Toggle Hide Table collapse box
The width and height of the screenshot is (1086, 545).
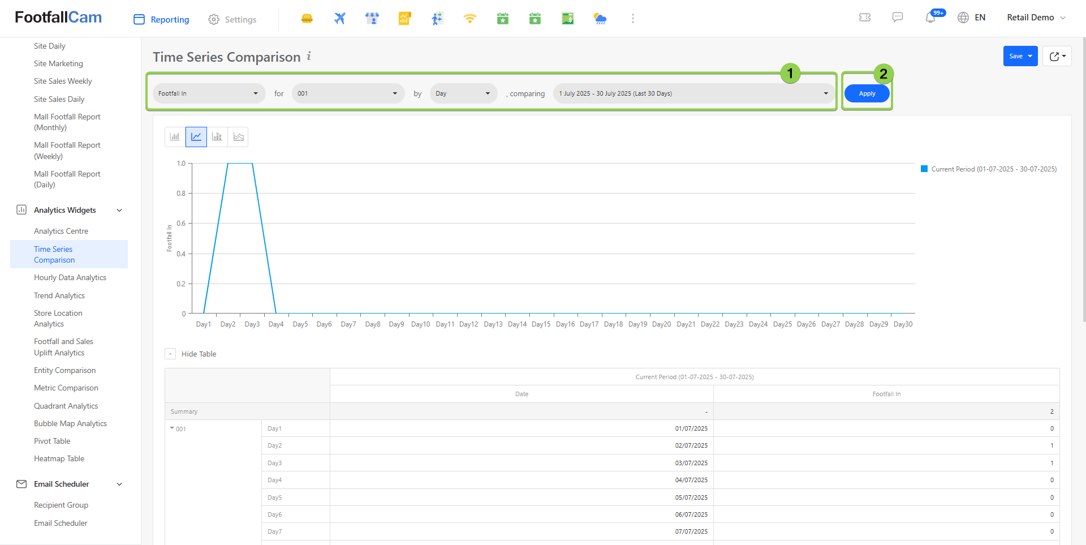pos(170,354)
